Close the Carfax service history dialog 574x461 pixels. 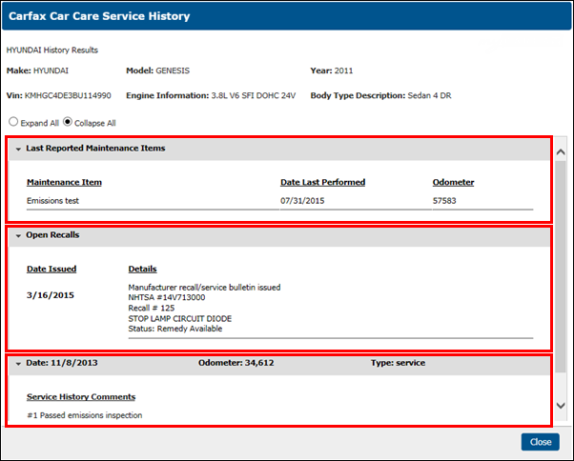(x=541, y=442)
